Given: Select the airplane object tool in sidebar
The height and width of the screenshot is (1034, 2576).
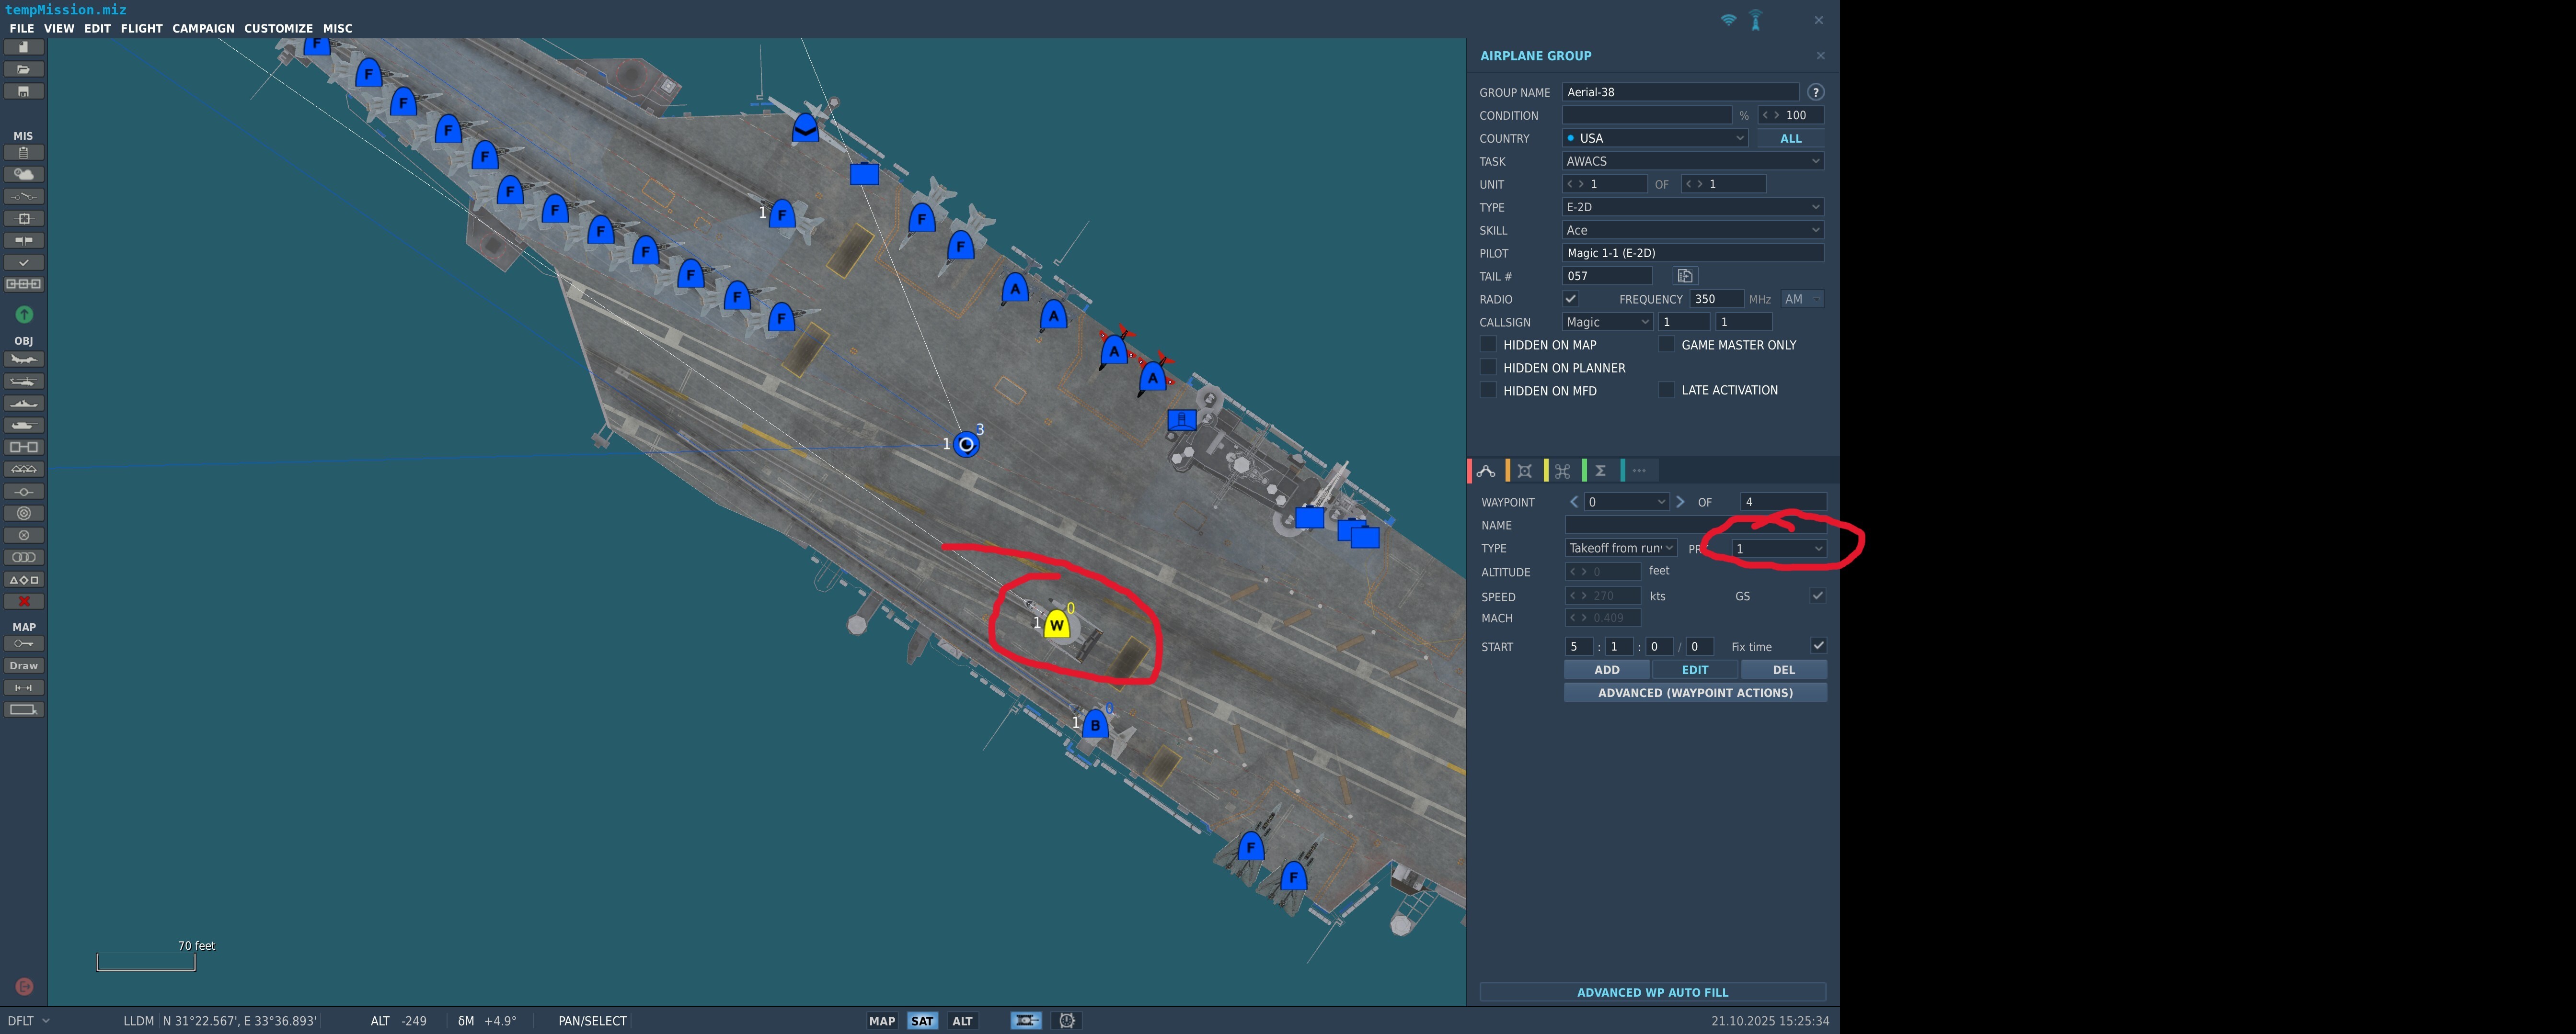Looking at the screenshot, I should [x=24, y=360].
